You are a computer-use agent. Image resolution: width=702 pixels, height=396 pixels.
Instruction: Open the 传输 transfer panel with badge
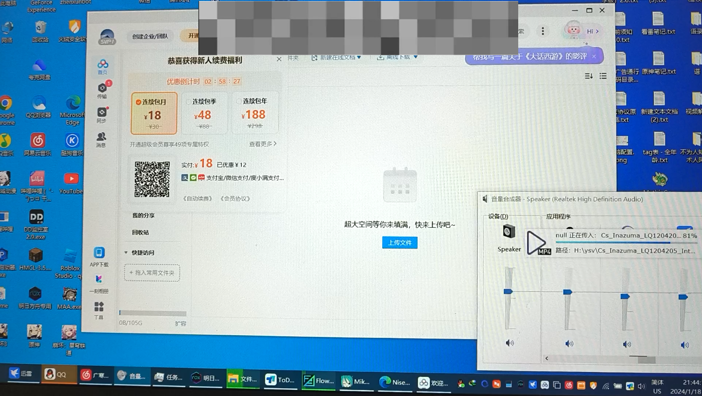pyautogui.click(x=102, y=90)
